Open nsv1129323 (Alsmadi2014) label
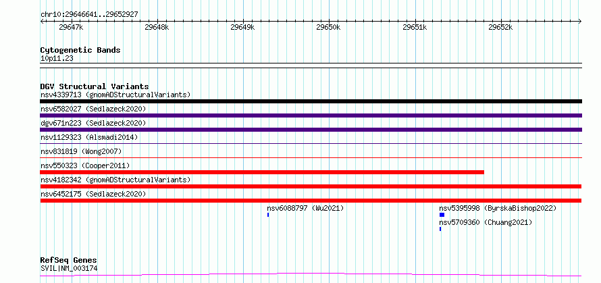Screen dimensions: 601x283 (x=89, y=137)
